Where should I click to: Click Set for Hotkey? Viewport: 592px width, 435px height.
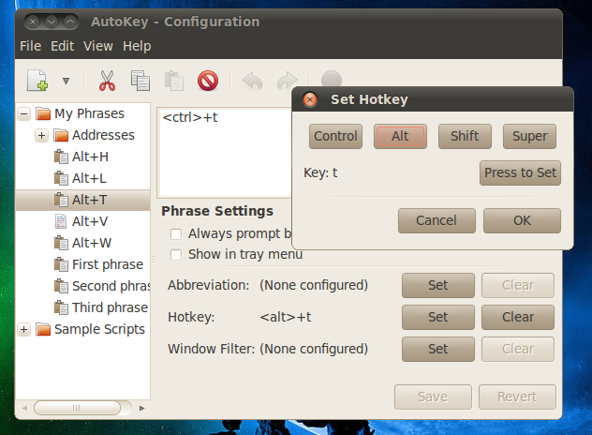pos(438,317)
